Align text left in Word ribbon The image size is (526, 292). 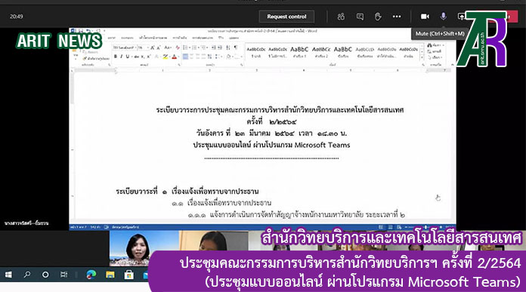[185, 57]
